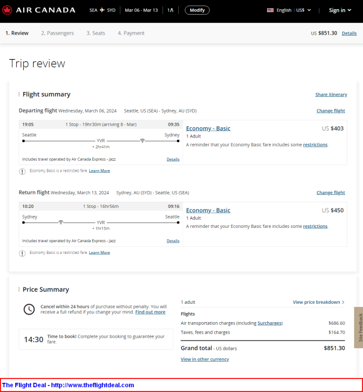The image size is (363, 392).
Task: Click the warning icon below departing flight
Action: pyautogui.click(x=22, y=172)
